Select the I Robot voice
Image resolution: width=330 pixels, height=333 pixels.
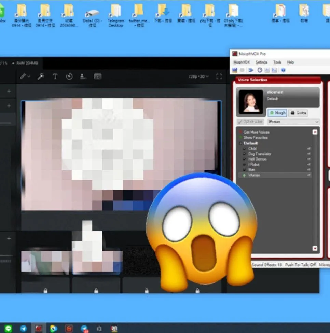coord(254,164)
